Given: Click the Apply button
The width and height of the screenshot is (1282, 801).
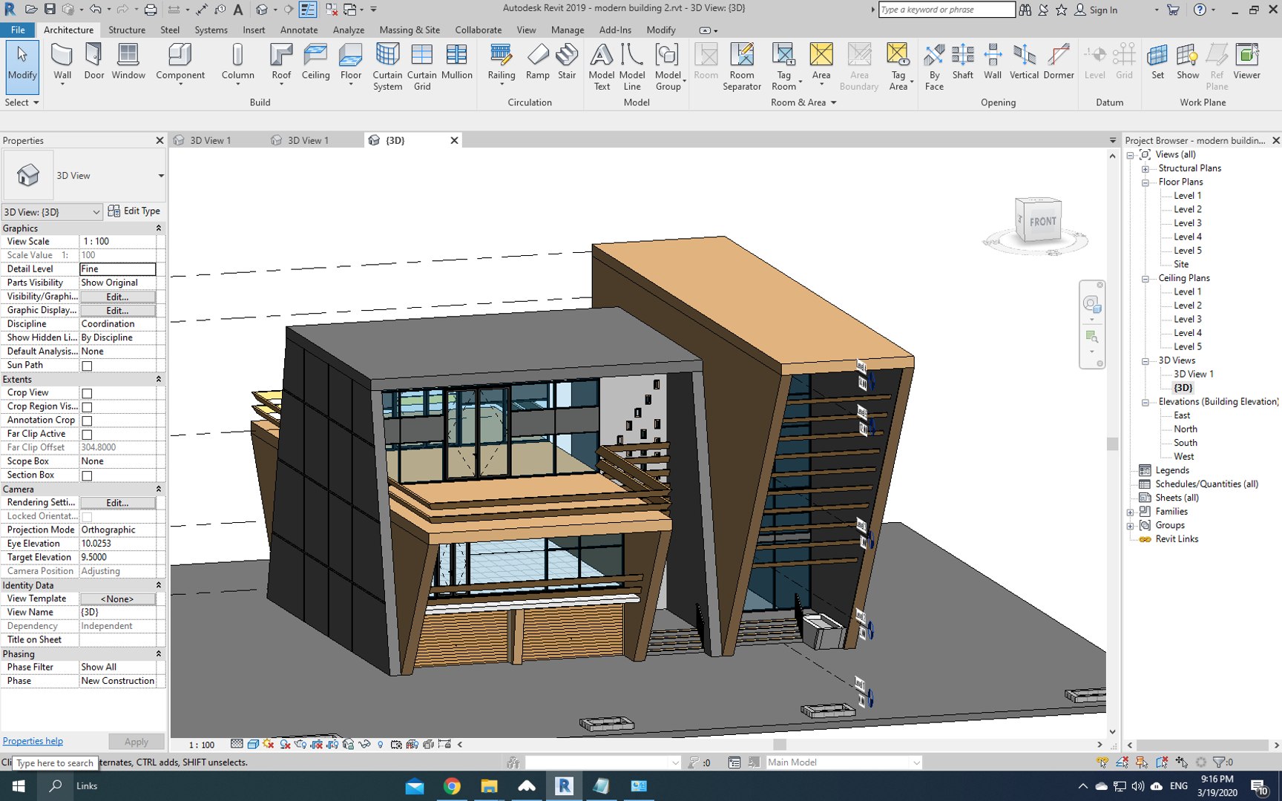Looking at the screenshot, I should click(x=136, y=742).
